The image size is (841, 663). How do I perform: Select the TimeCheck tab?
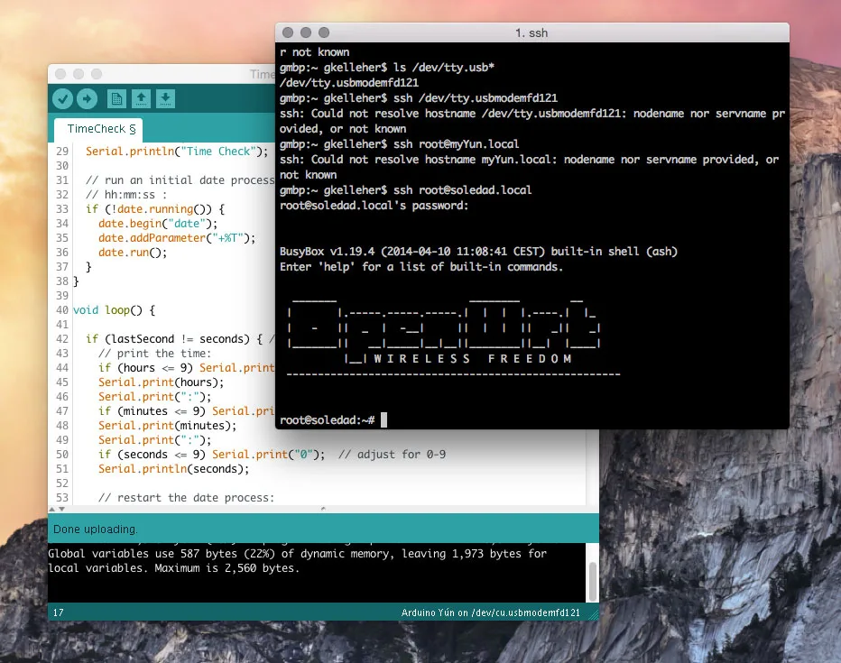97,129
